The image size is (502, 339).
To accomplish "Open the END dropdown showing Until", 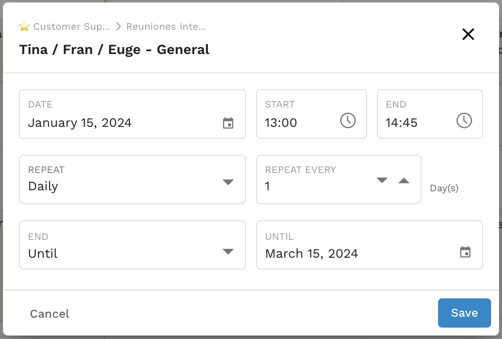I will (228, 251).
